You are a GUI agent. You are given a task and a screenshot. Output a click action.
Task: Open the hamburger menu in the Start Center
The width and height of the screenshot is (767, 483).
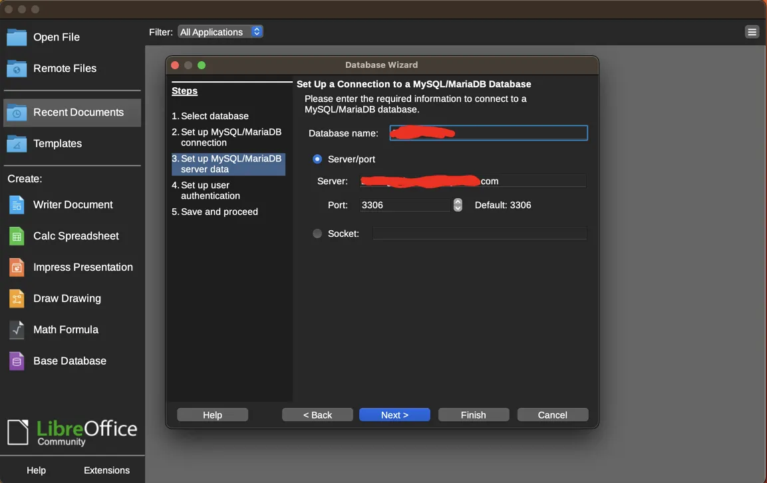point(752,33)
